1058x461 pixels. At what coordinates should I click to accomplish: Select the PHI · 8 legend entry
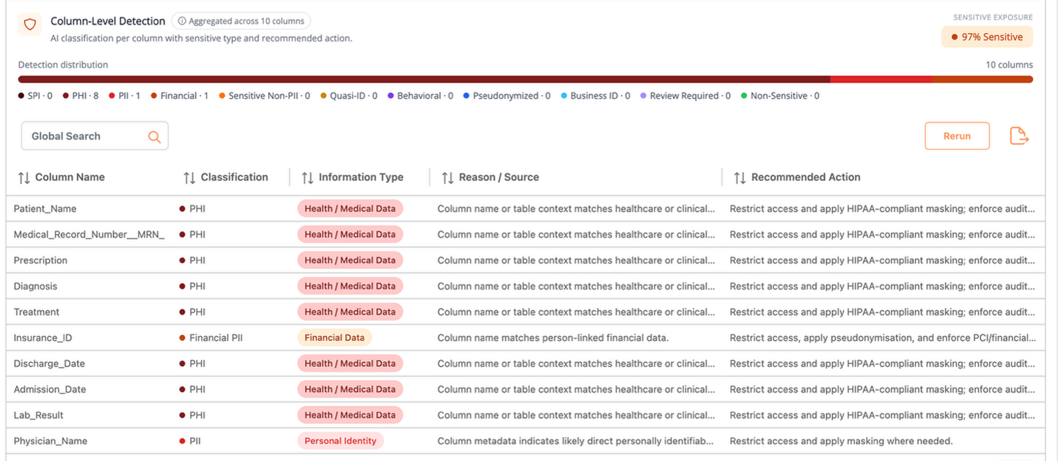[80, 96]
